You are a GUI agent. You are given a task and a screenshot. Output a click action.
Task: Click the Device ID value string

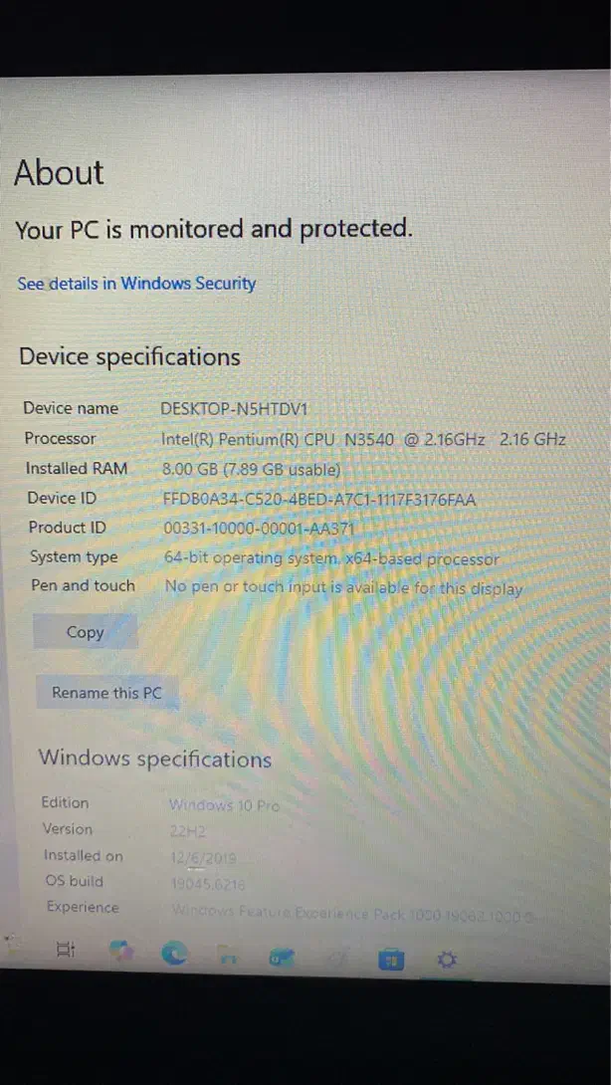[x=319, y=499]
